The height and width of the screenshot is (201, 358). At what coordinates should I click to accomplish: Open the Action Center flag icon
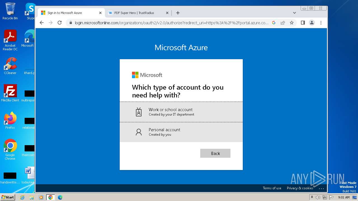[x=331, y=197]
